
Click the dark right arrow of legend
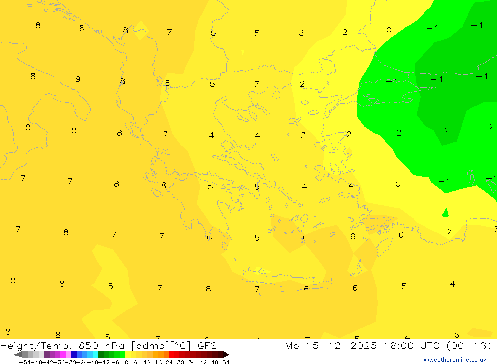[226, 354]
